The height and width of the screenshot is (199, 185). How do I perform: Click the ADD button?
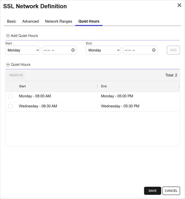tap(173, 50)
